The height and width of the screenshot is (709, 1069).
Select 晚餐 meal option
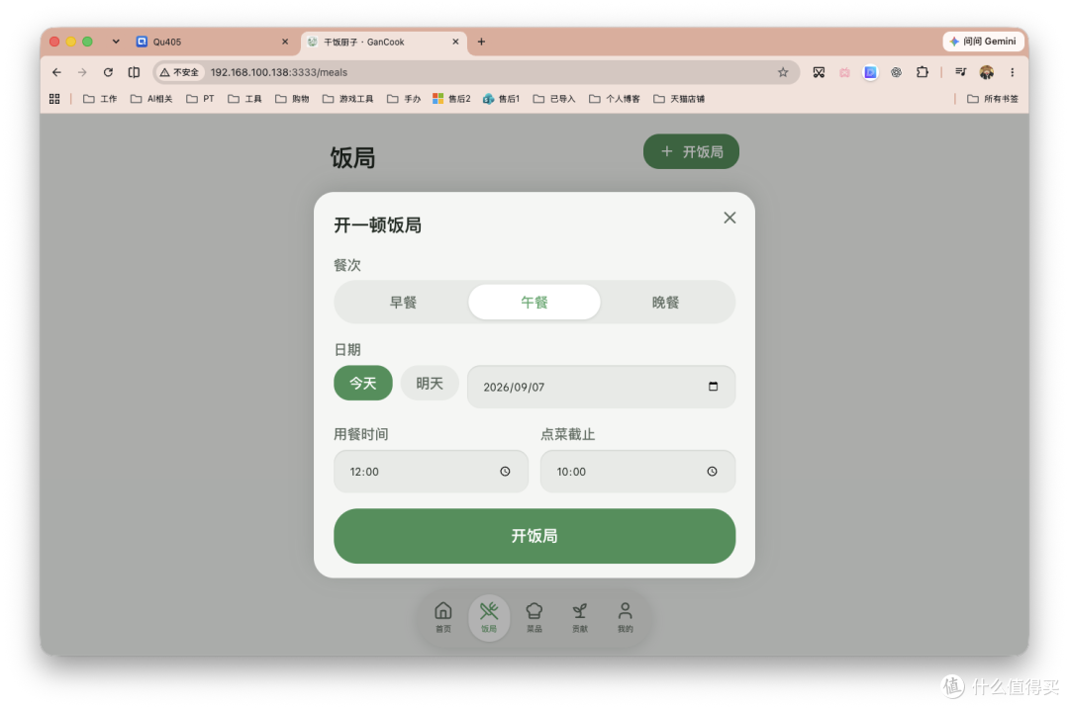(665, 302)
